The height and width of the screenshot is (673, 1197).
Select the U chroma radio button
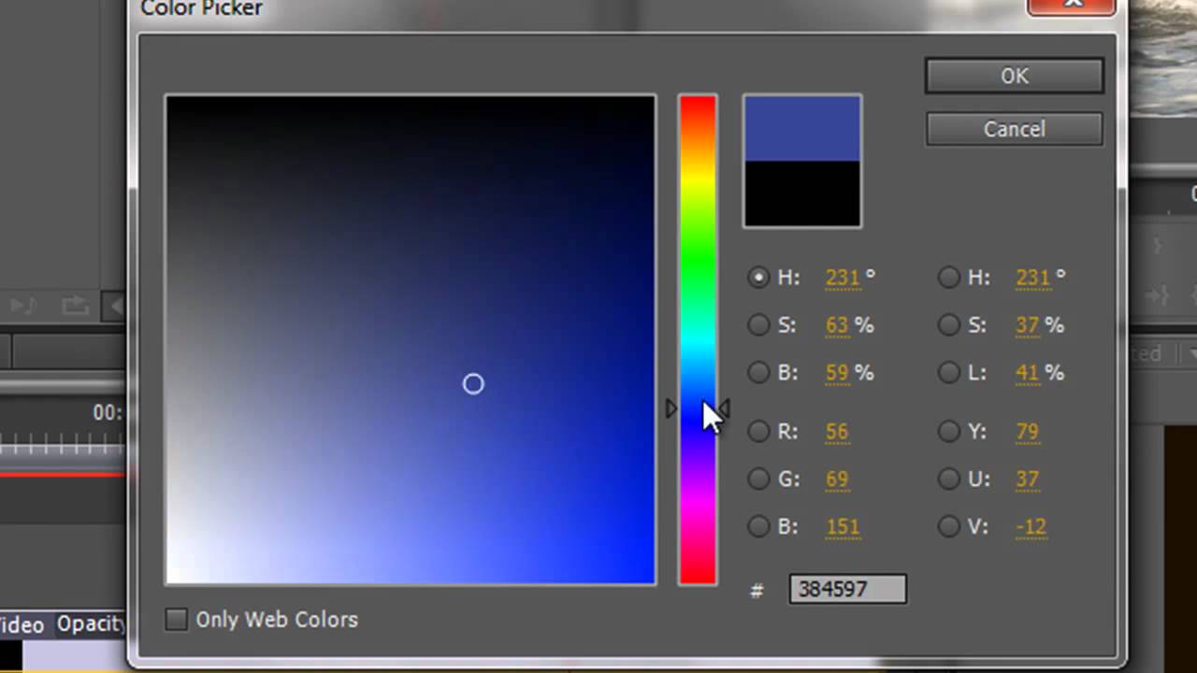pyautogui.click(x=949, y=479)
